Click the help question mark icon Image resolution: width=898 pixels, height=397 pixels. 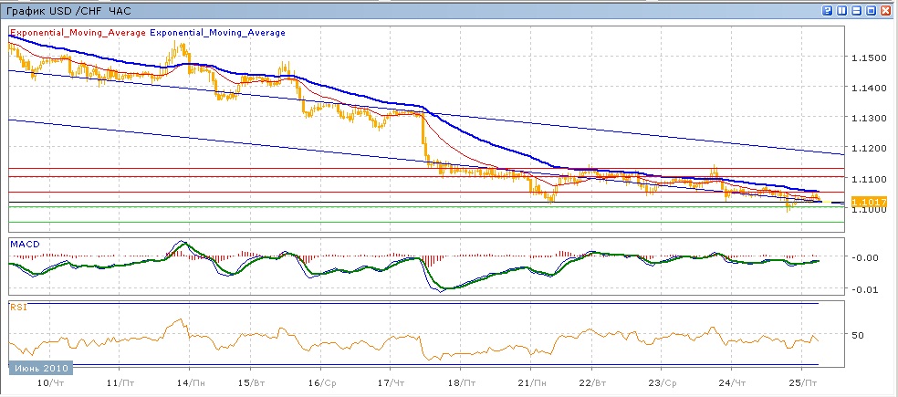(x=828, y=10)
